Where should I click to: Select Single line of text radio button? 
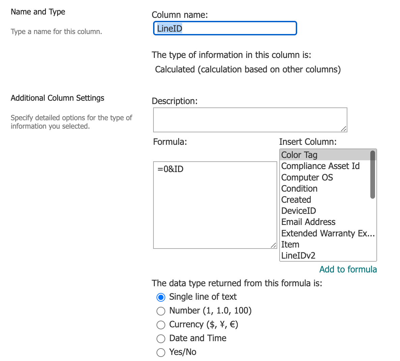[161, 297]
